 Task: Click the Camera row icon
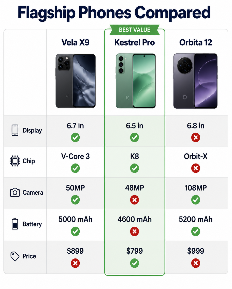[15, 192]
